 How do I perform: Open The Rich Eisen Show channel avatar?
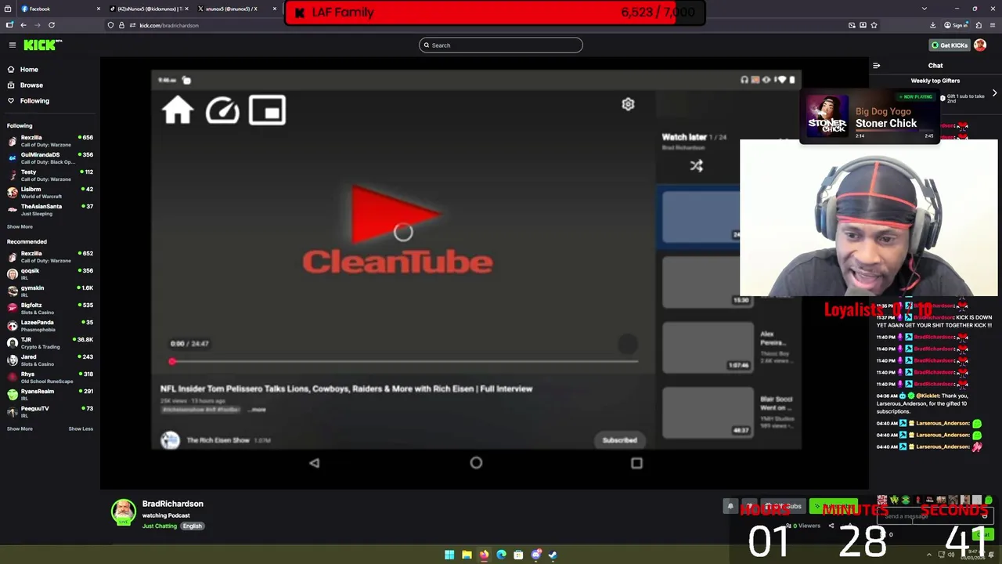(170, 440)
